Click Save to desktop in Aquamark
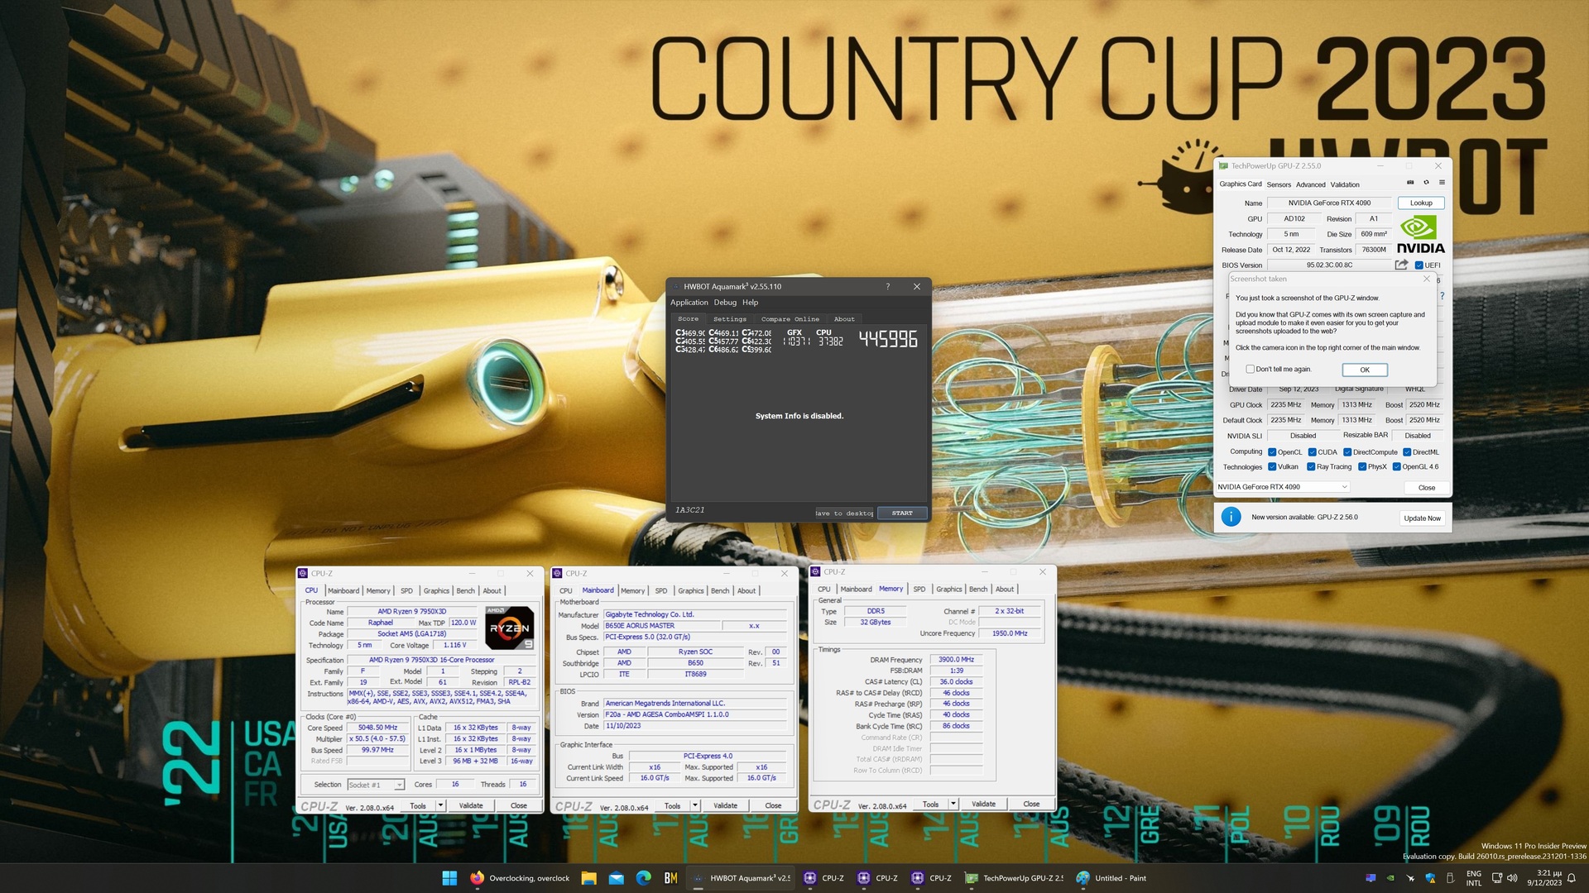The image size is (1589, 893). point(844,513)
